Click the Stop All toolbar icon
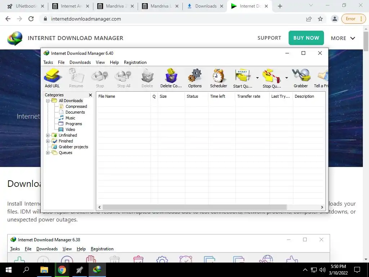This screenshot has height=277, width=369. pos(124,78)
